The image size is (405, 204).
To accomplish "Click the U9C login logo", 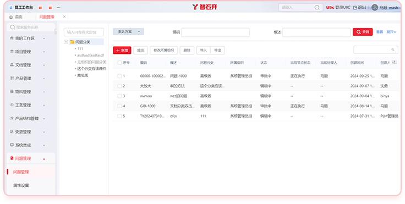I will point(330,8).
